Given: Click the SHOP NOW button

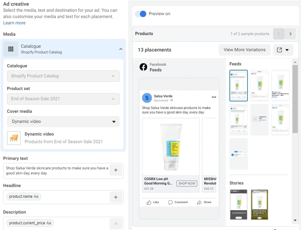Looking at the screenshot, I should tap(187, 184).
